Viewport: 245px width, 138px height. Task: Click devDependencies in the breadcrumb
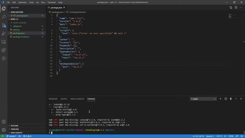point(77,12)
